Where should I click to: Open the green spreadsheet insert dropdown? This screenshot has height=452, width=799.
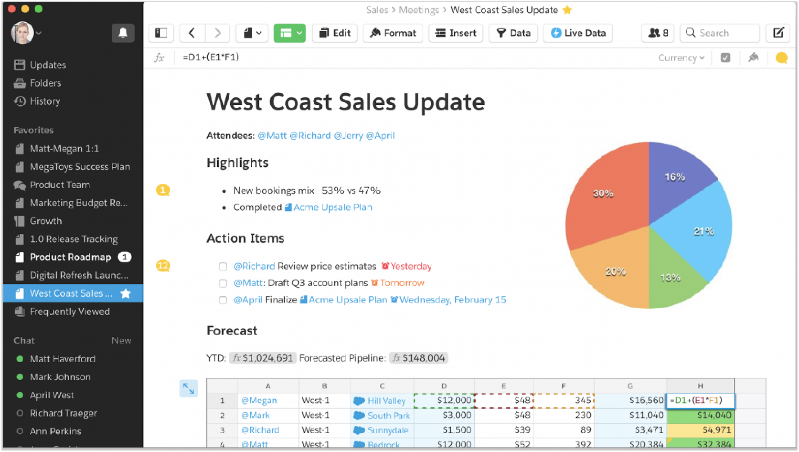[289, 33]
